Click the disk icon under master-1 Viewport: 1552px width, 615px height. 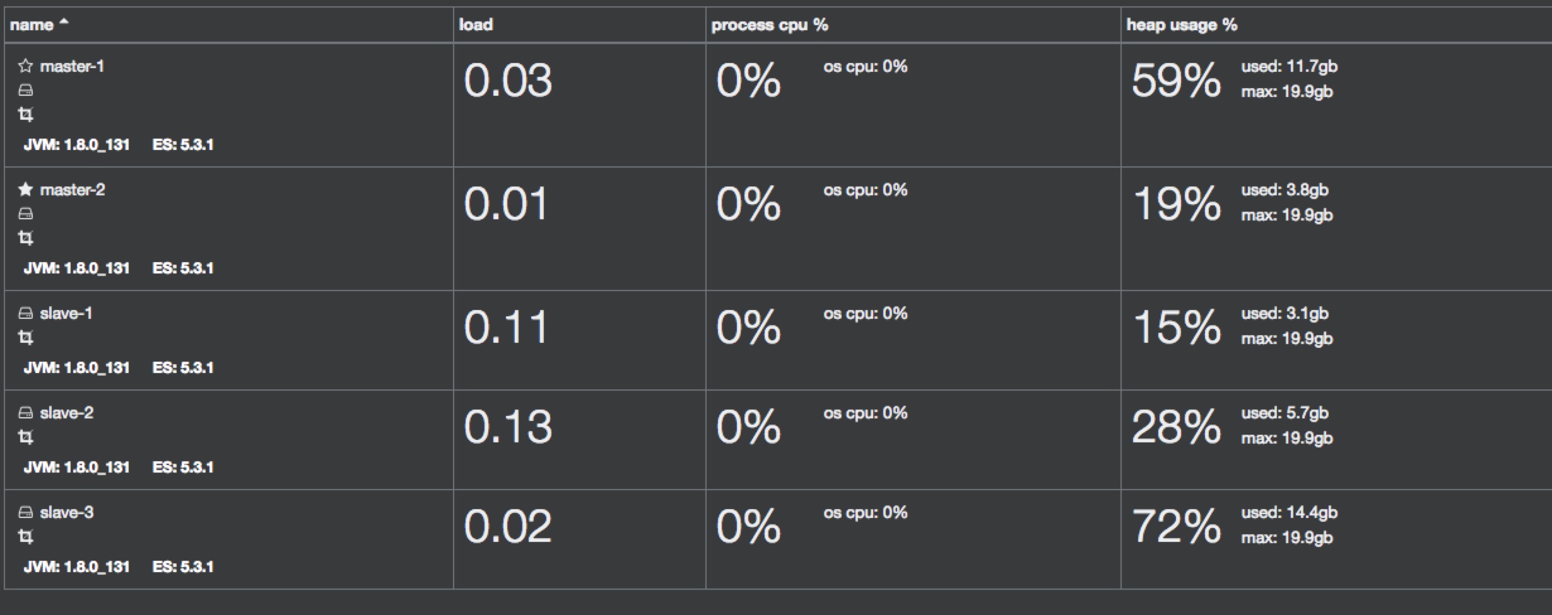25,91
